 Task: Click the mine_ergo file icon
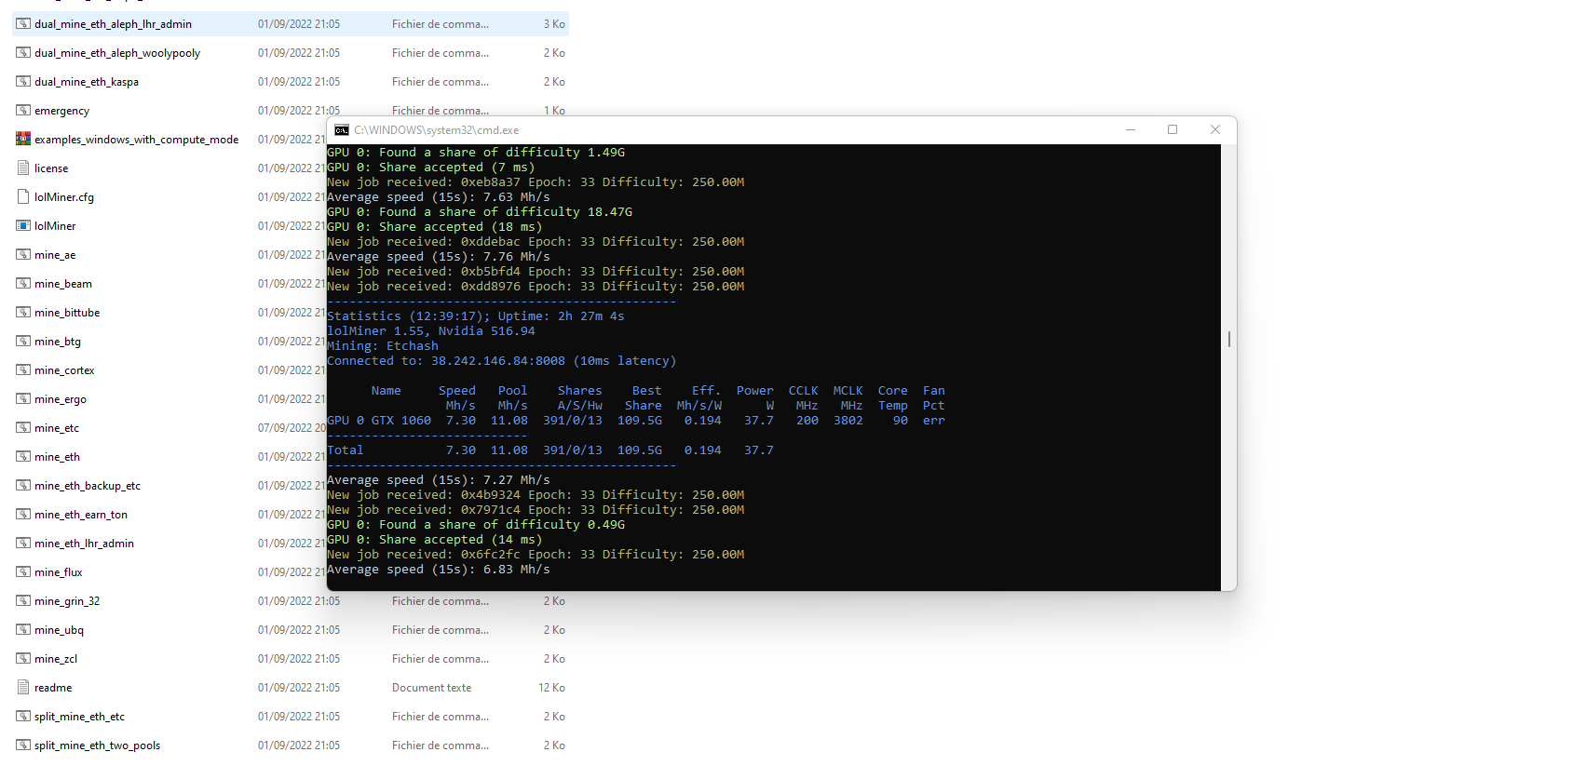click(23, 399)
